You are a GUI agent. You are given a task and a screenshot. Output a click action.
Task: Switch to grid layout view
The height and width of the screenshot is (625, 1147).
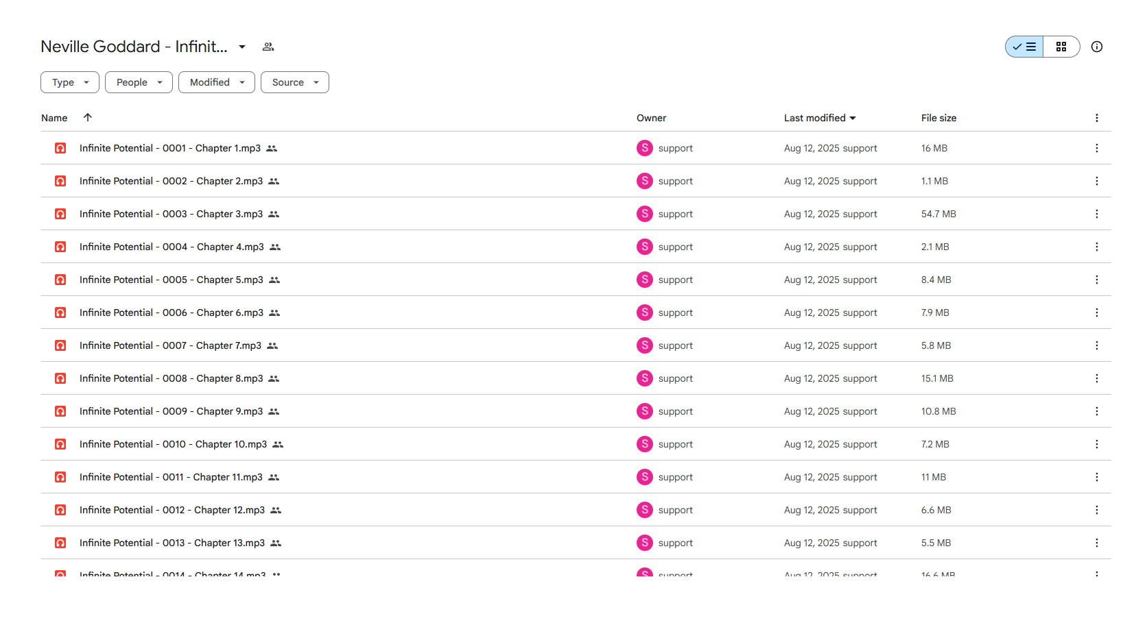(1061, 47)
